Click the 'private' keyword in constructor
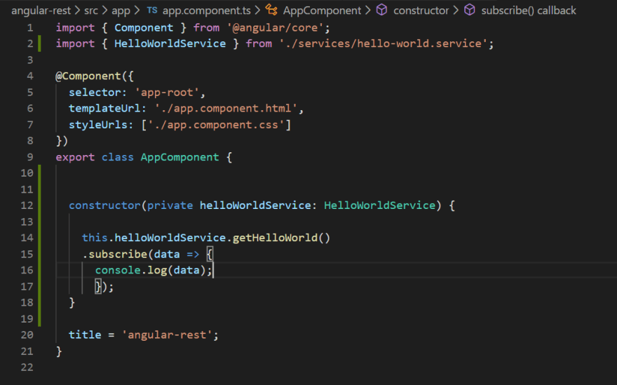617x385 pixels. [x=170, y=205]
